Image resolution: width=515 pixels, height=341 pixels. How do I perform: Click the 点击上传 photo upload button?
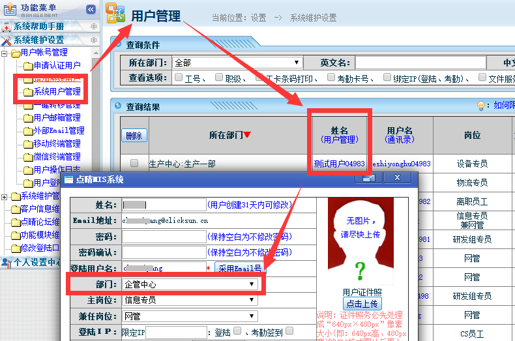(362, 304)
